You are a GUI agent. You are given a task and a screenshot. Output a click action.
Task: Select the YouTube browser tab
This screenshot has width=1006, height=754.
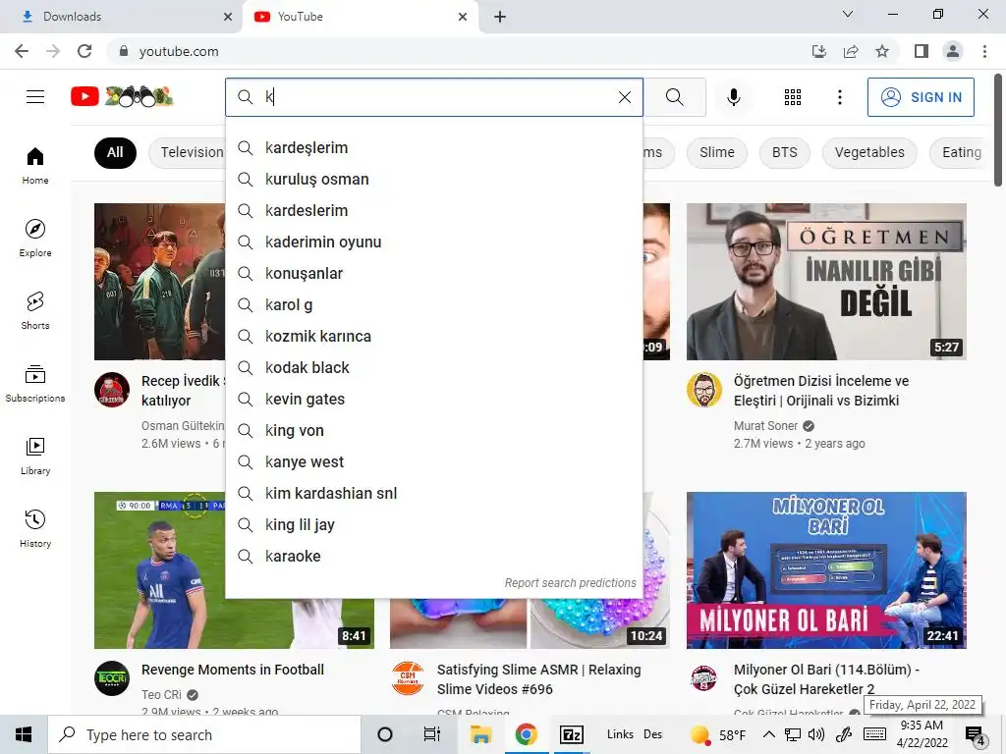pyautogui.click(x=360, y=17)
